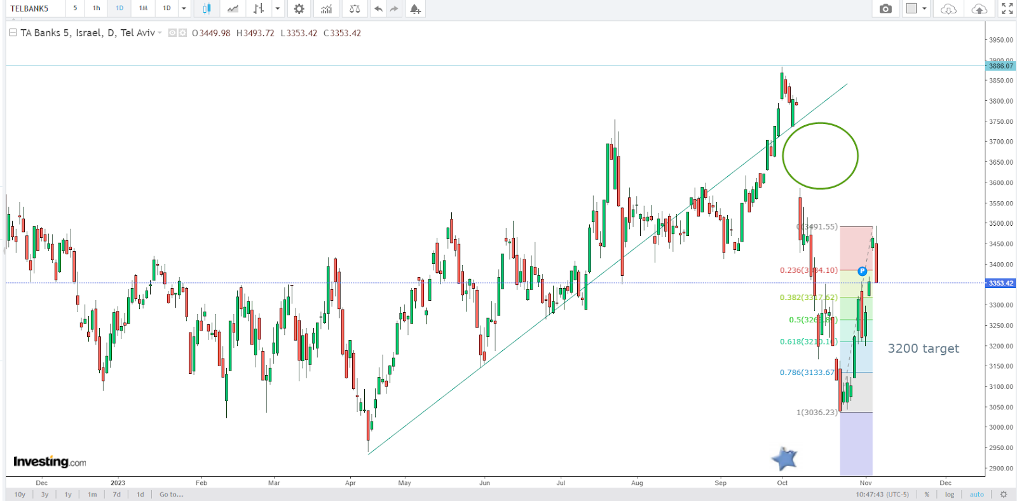Choose the bar chart style icon
This screenshot has height=501, width=1017.
[x=258, y=8]
